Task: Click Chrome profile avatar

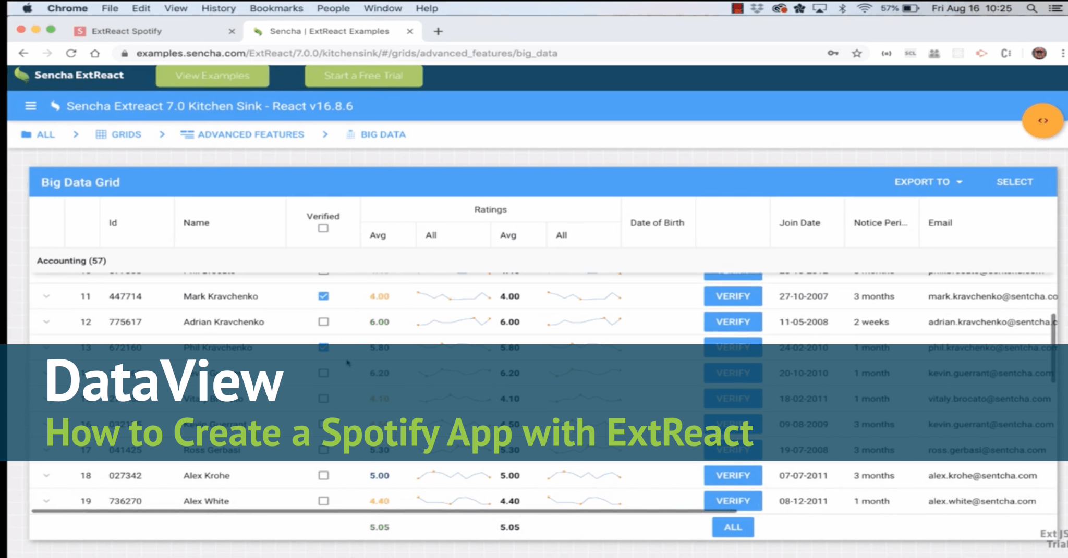Action: 1039,53
